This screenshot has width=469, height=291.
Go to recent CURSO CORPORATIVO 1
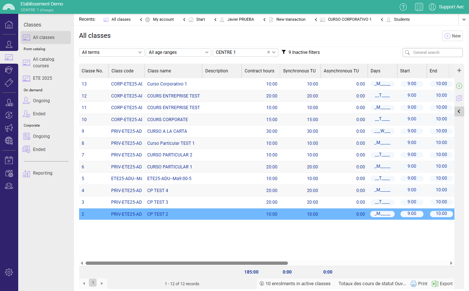click(x=345, y=20)
